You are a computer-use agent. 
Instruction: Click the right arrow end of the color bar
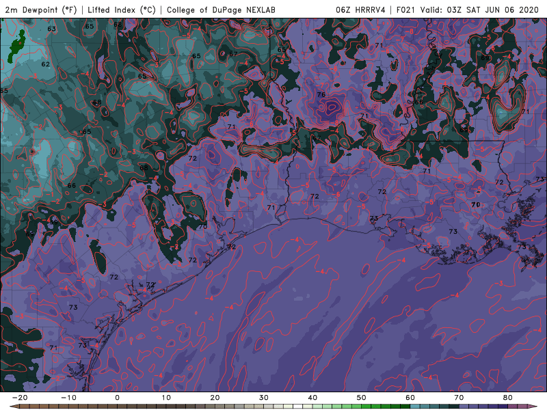pyautogui.click(x=533, y=407)
